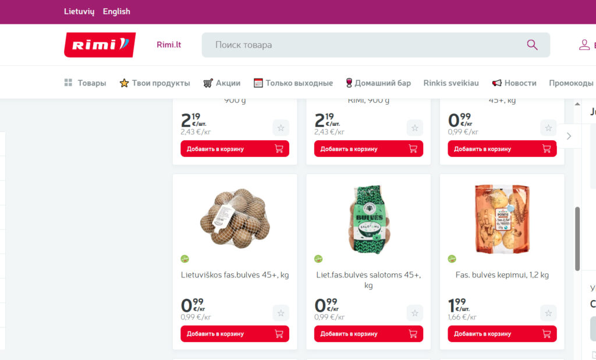Expand the side panel chevron arrow
The image size is (596, 360).
click(x=569, y=136)
